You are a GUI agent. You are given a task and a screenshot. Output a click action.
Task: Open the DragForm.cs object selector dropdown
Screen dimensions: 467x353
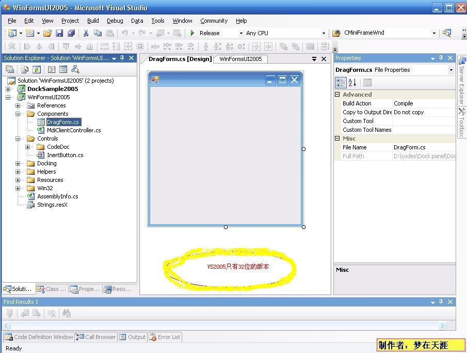pyautogui.click(x=451, y=70)
